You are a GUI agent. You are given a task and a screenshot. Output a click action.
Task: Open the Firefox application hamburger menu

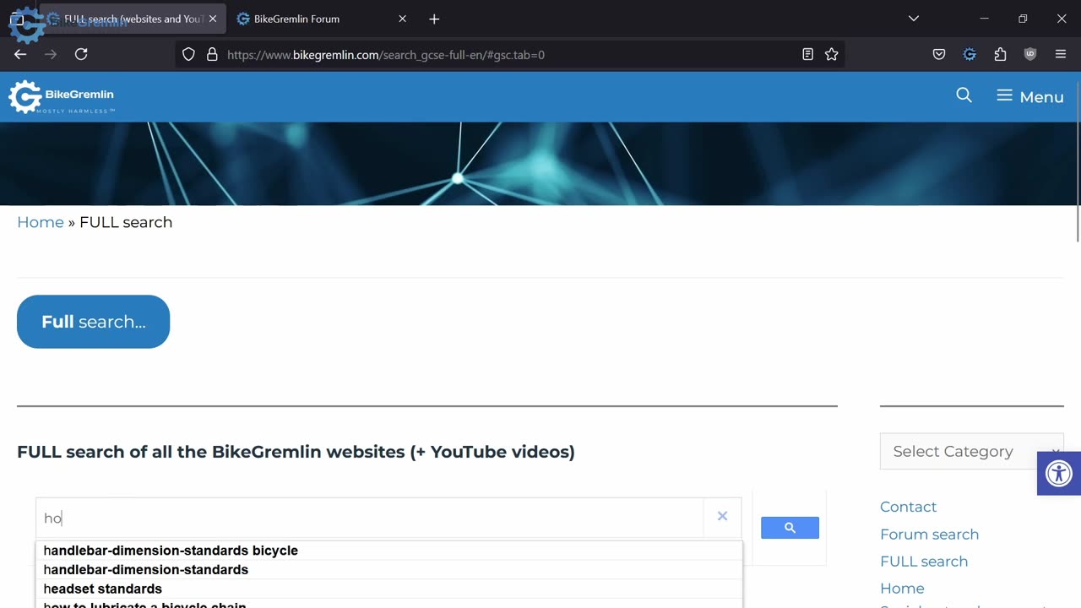(x=1061, y=54)
